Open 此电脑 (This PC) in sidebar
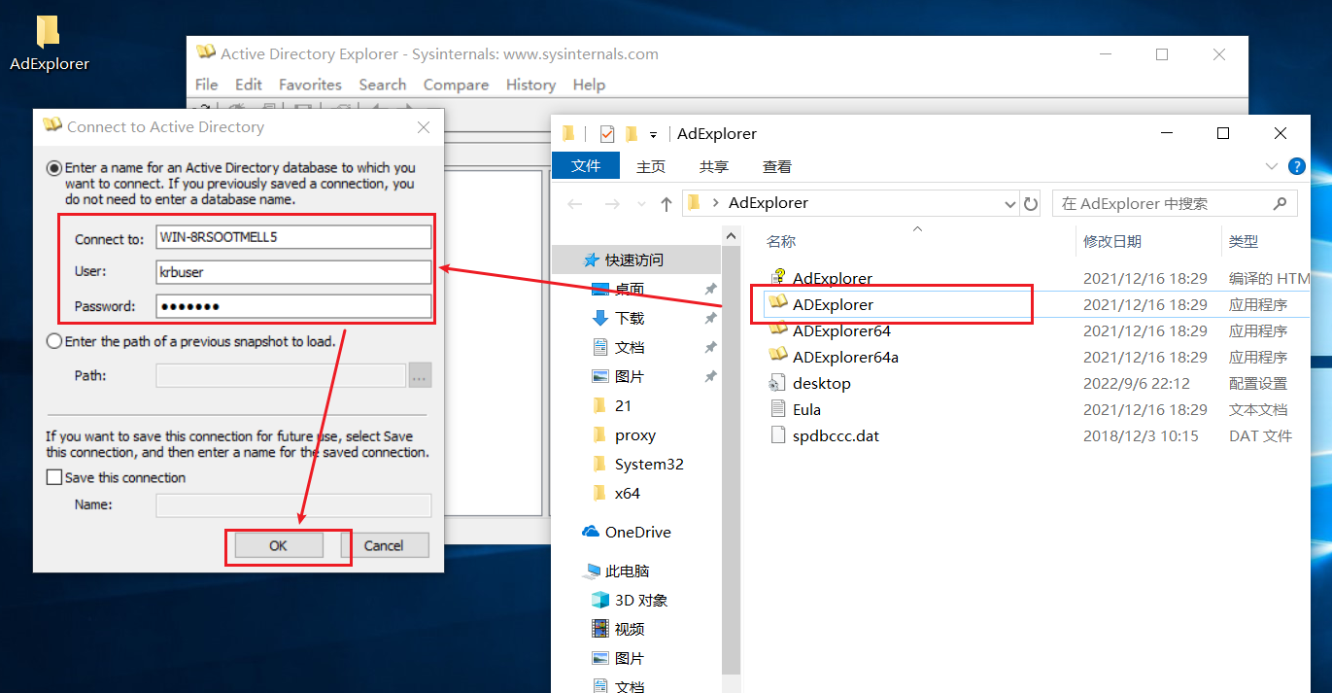Screen dimensions: 1332x693 [617, 571]
